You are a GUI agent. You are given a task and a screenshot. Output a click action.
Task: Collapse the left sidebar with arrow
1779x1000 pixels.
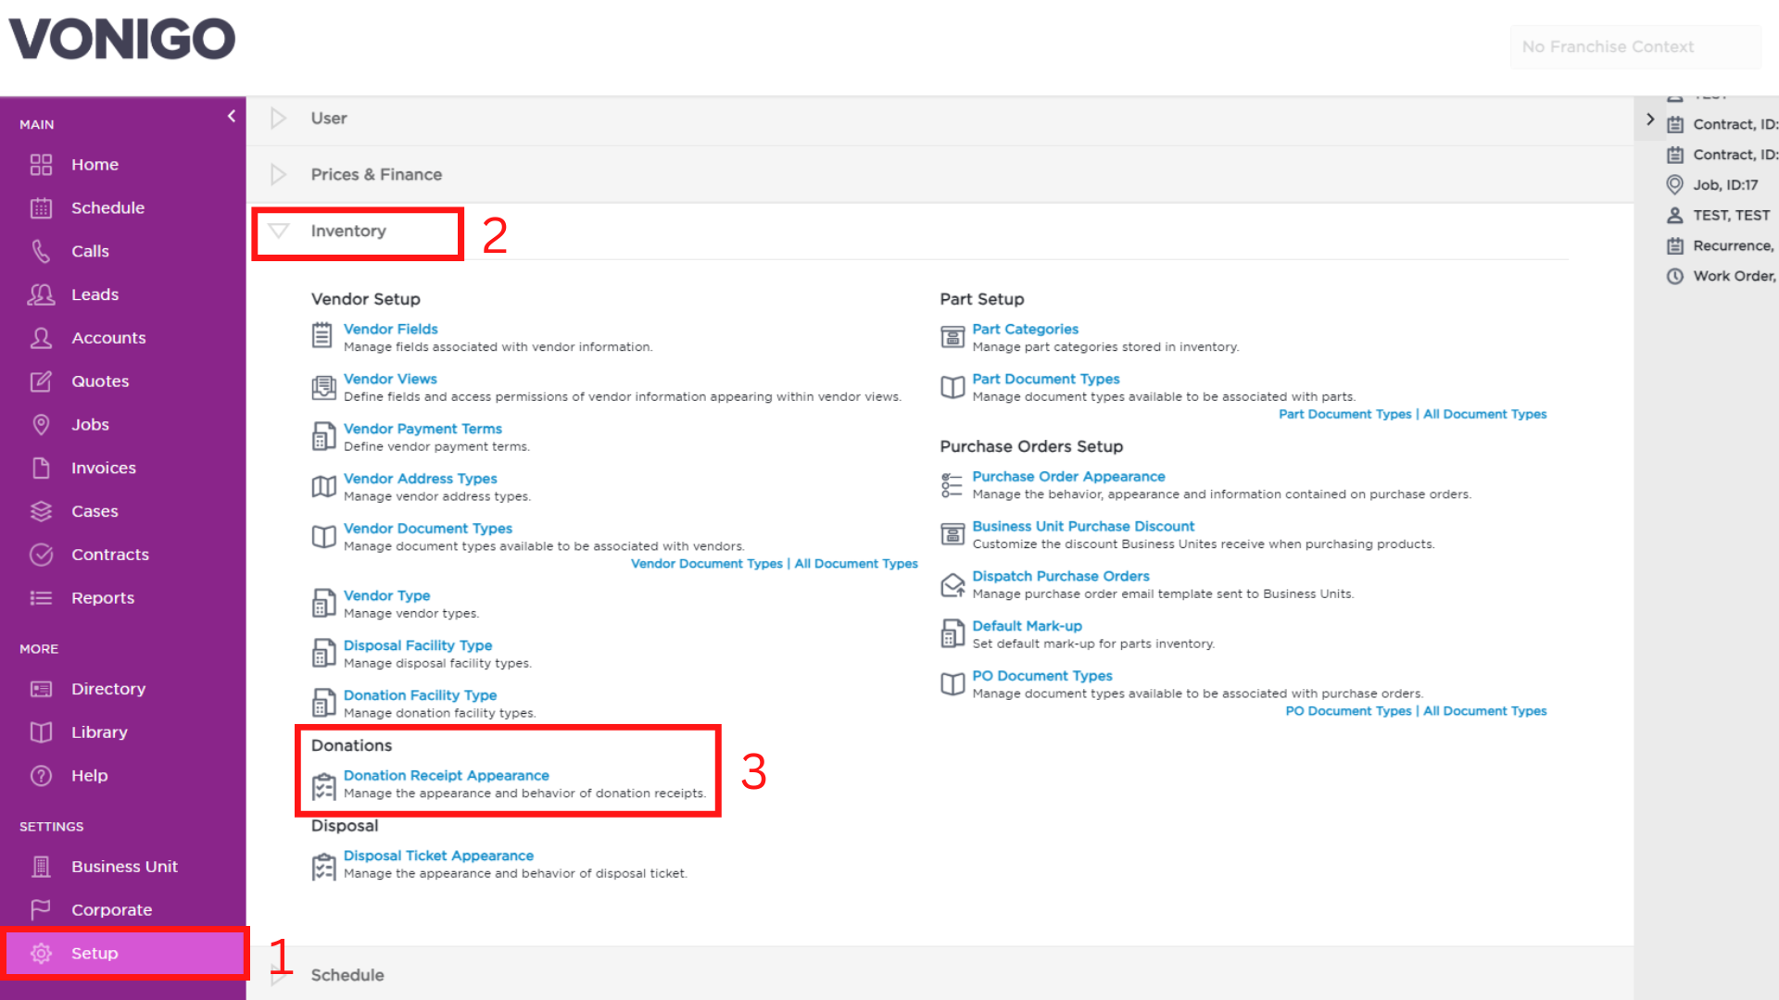232,117
